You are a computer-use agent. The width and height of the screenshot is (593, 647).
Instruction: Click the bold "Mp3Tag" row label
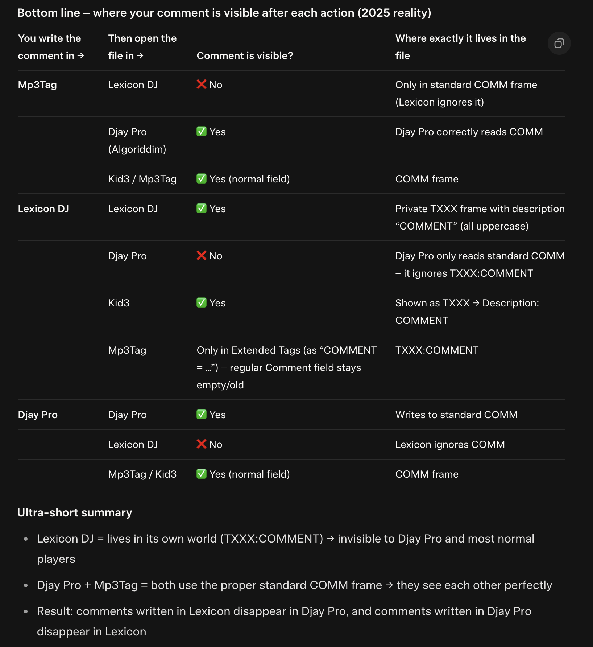tap(37, 85)
